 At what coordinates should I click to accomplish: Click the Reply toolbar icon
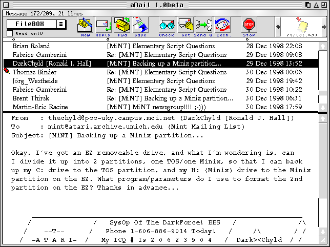[x=103, y=26]
